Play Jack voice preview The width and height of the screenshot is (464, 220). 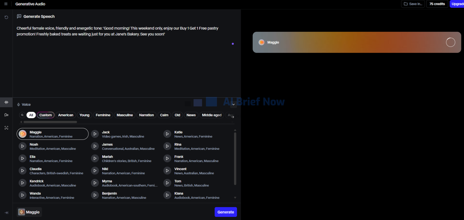click(95, 134)
